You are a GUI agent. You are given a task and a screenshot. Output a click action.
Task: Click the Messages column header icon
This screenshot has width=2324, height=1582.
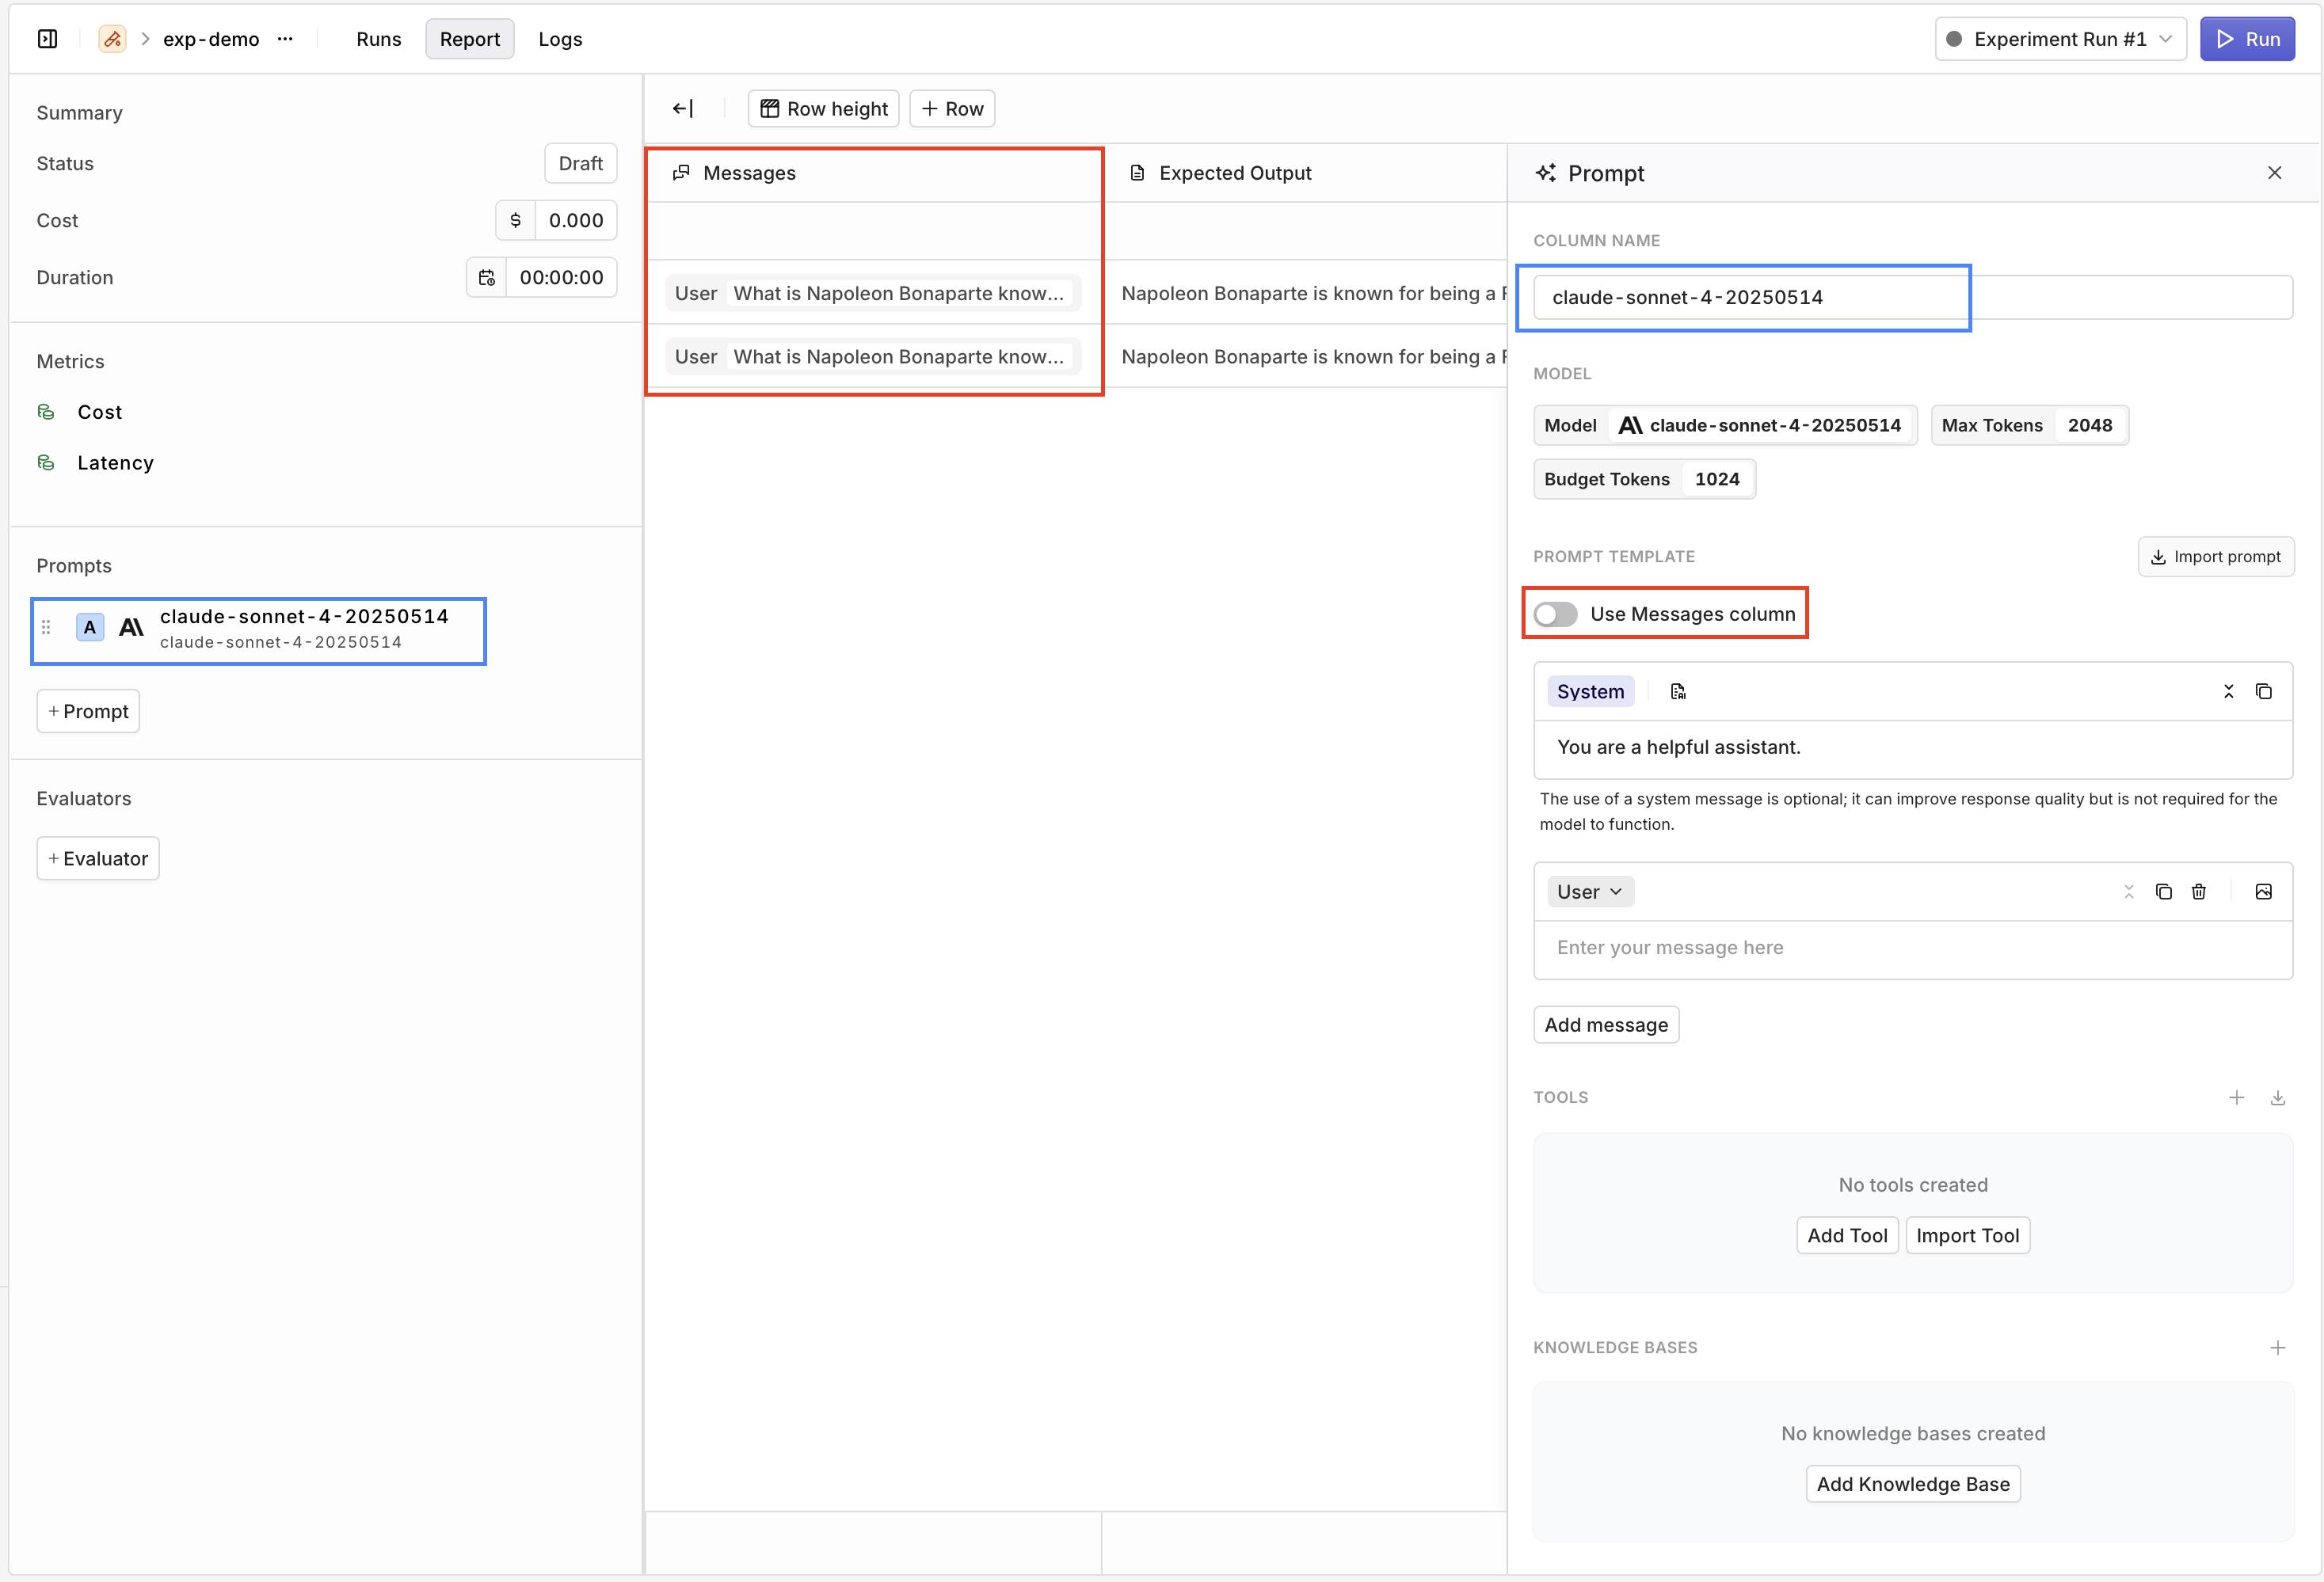coord(681,173)
